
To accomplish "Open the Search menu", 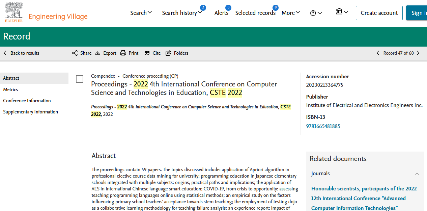I will click(x=141, y=13).
